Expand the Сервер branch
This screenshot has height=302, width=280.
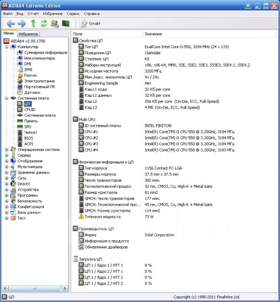(x=7, y=155)
